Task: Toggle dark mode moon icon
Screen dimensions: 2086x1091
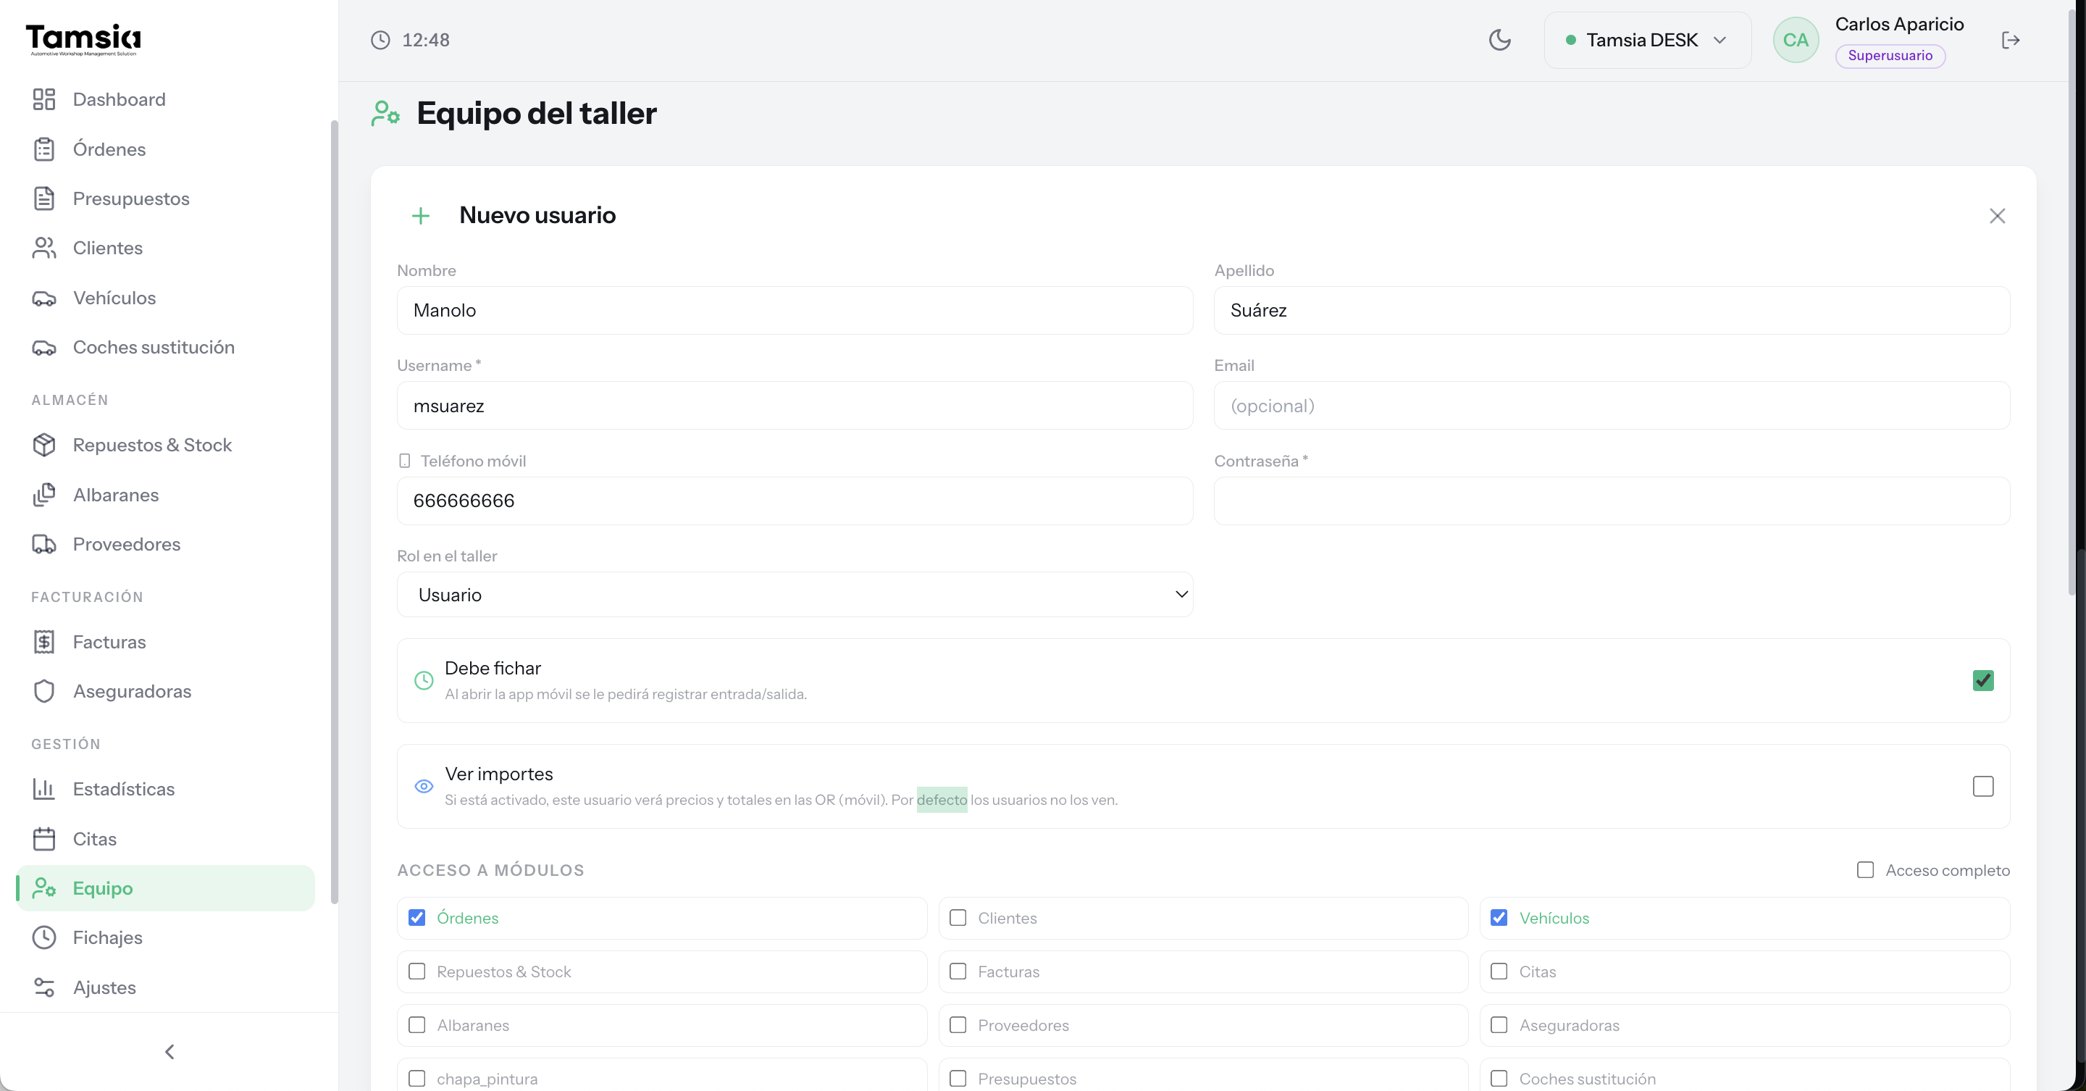Action: pyautogui.click(x=1500, y=40)
